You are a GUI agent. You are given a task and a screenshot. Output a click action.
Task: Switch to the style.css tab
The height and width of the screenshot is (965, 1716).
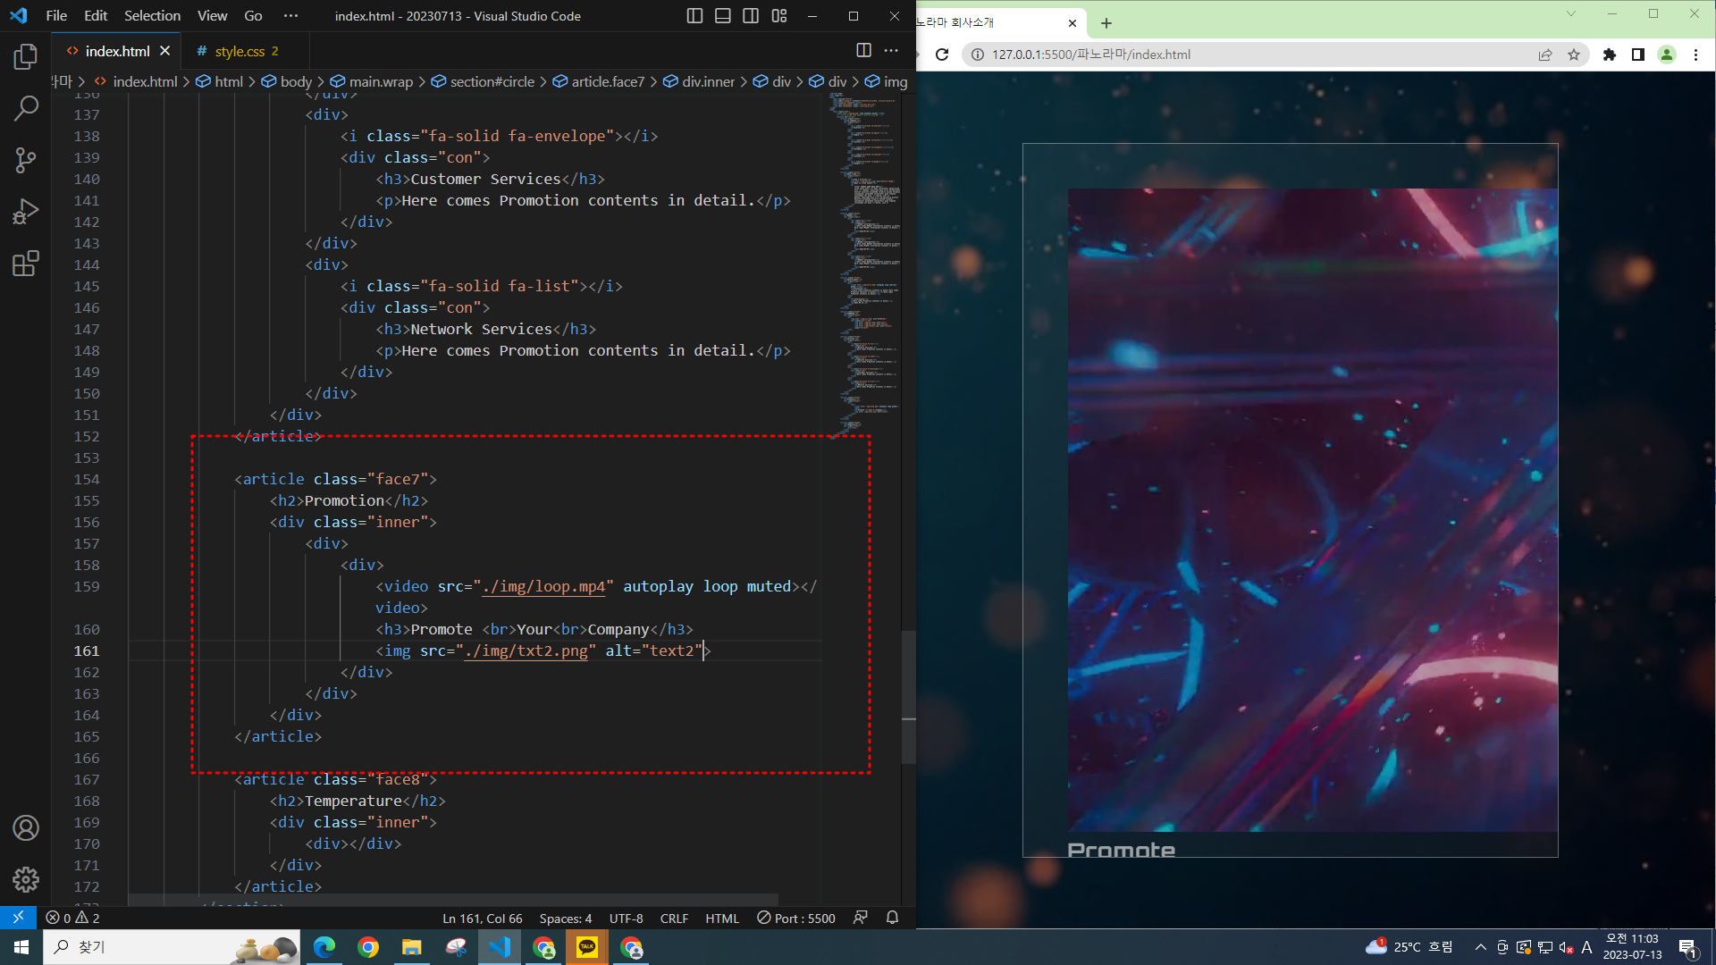[x=240, y=51]
